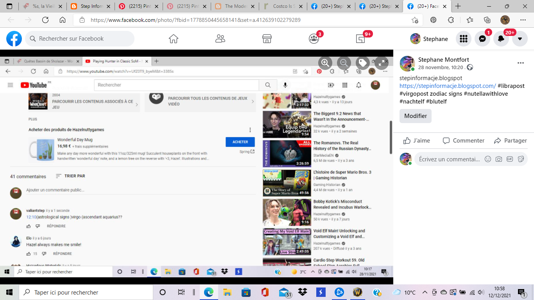Open the Windows Start menu
The image size is (534, 300).
9,292
